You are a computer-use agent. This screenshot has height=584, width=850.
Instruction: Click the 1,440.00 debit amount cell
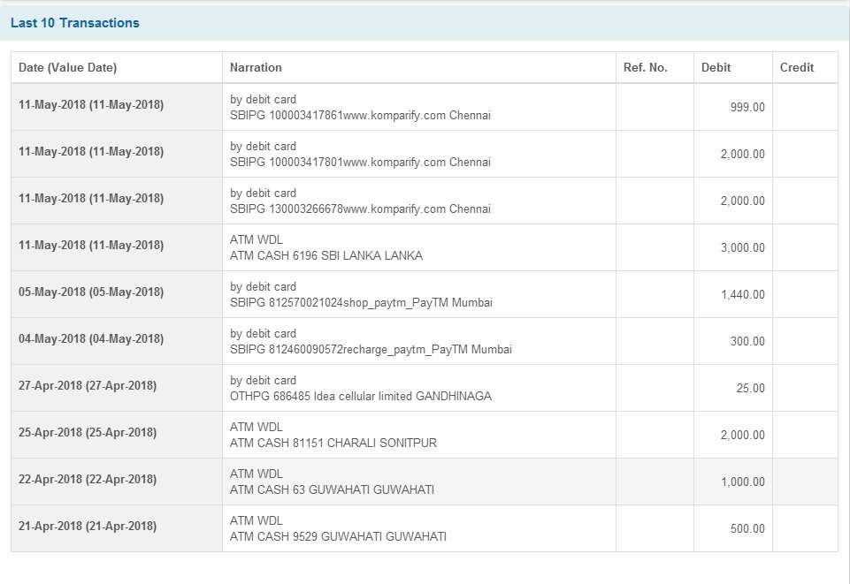pos(746,293)
